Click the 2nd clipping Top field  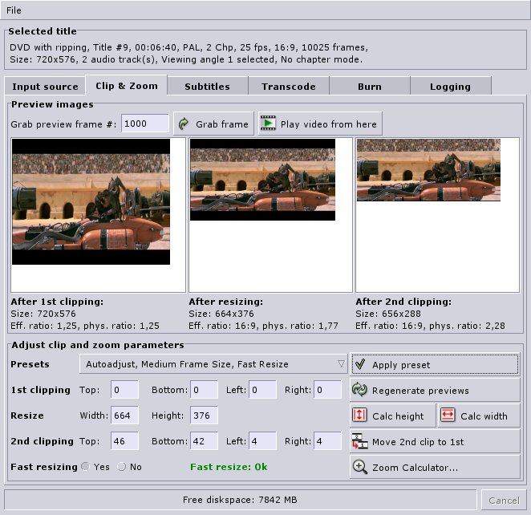pyautogui.click(x=124, y=441)
